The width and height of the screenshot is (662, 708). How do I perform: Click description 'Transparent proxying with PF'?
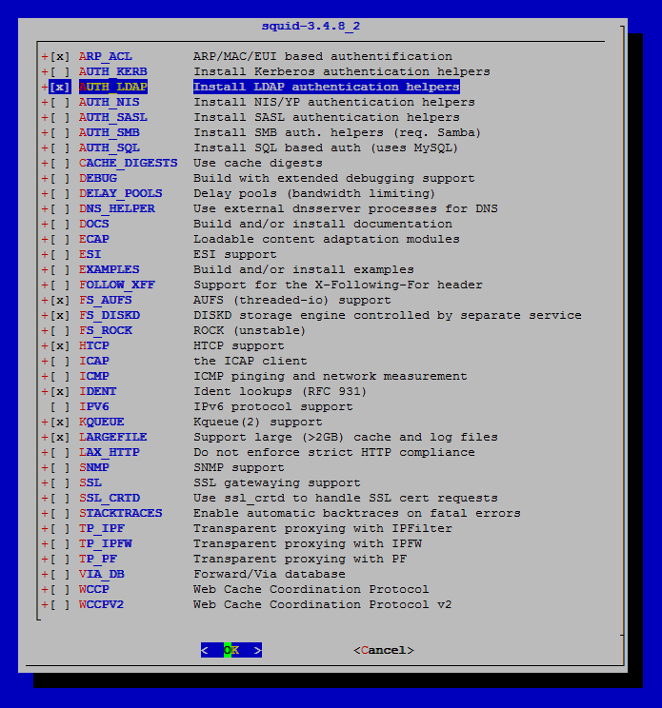point(300,560)
